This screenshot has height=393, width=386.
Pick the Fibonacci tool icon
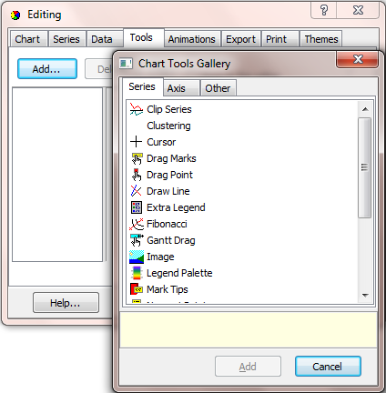137,224
